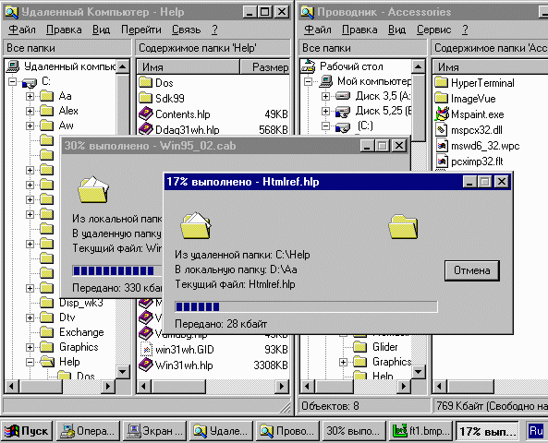Screen dimensions: 548x443
Task: Collapse the remote C: drive node
Action: (13, 82)
